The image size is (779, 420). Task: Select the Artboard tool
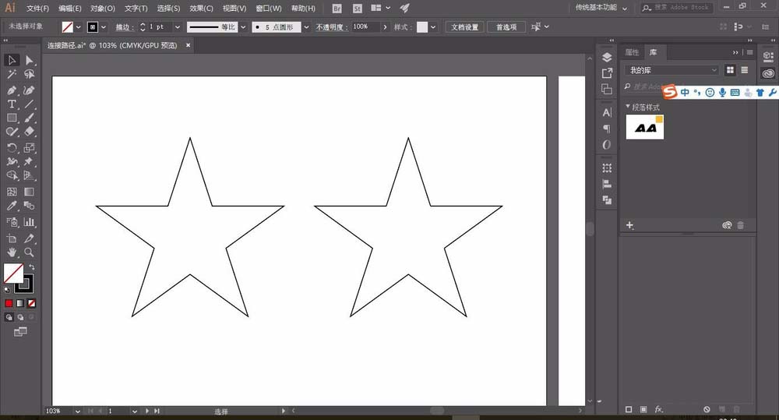(x=12, y=238)
